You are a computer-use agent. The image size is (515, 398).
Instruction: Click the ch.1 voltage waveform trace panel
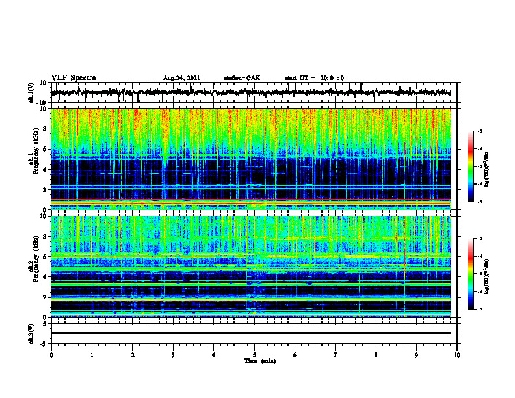[x=254, y=92]
